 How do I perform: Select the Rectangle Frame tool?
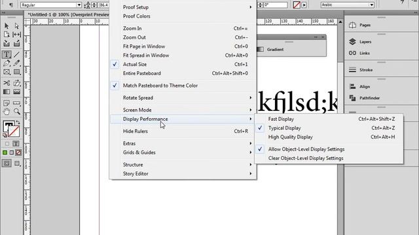[7, 72]
